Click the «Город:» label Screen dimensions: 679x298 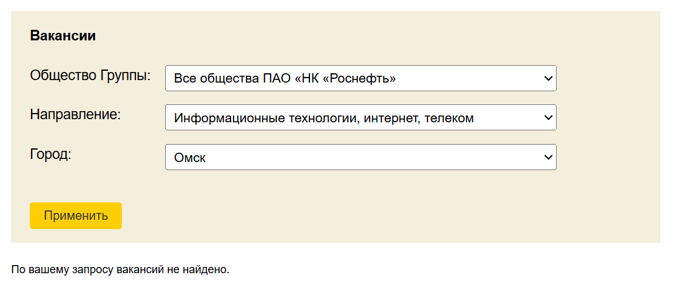[50, 155]
